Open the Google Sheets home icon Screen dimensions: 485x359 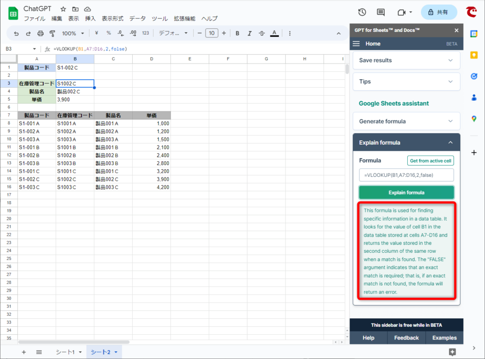tap(13, 14)
